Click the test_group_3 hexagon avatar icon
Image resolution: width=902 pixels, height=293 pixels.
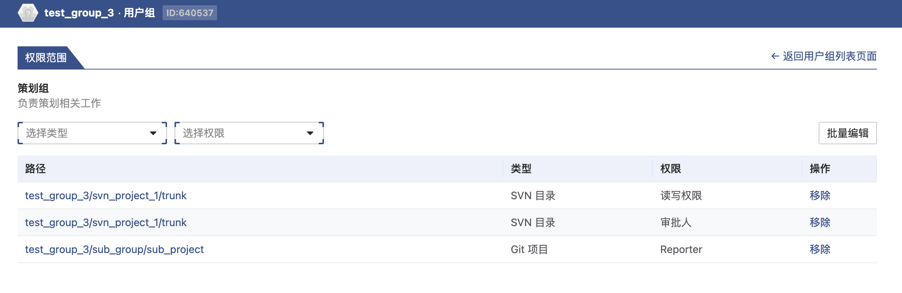click(x=28, y=13)
